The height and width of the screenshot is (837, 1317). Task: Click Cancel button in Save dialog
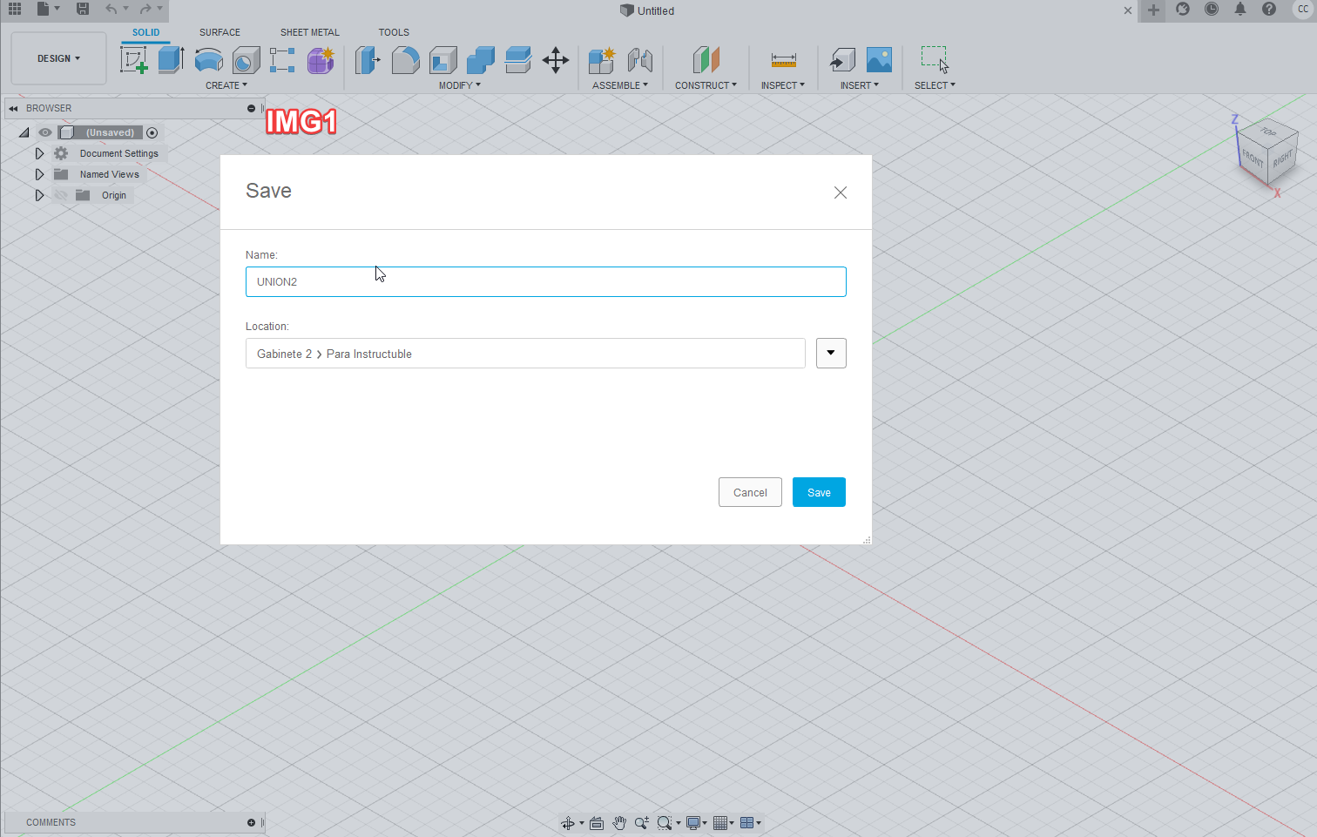pyautogui.click(x=750, y=492)
